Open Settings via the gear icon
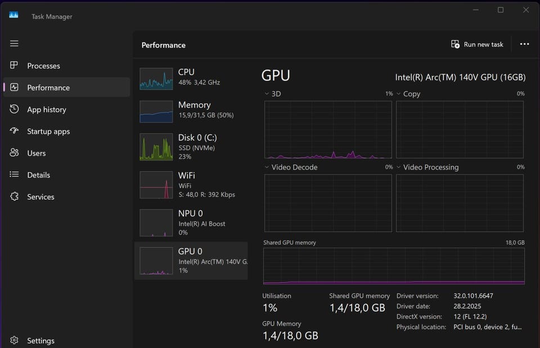Viewport: 540px width, 348px height. 15,340
